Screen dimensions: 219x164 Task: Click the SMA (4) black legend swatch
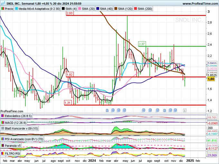point(63,9)
